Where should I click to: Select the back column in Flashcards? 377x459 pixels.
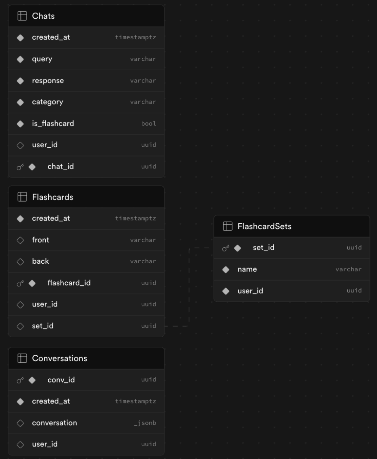click(86, 262)
